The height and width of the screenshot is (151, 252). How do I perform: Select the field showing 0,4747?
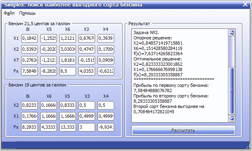tap(87, 49)
